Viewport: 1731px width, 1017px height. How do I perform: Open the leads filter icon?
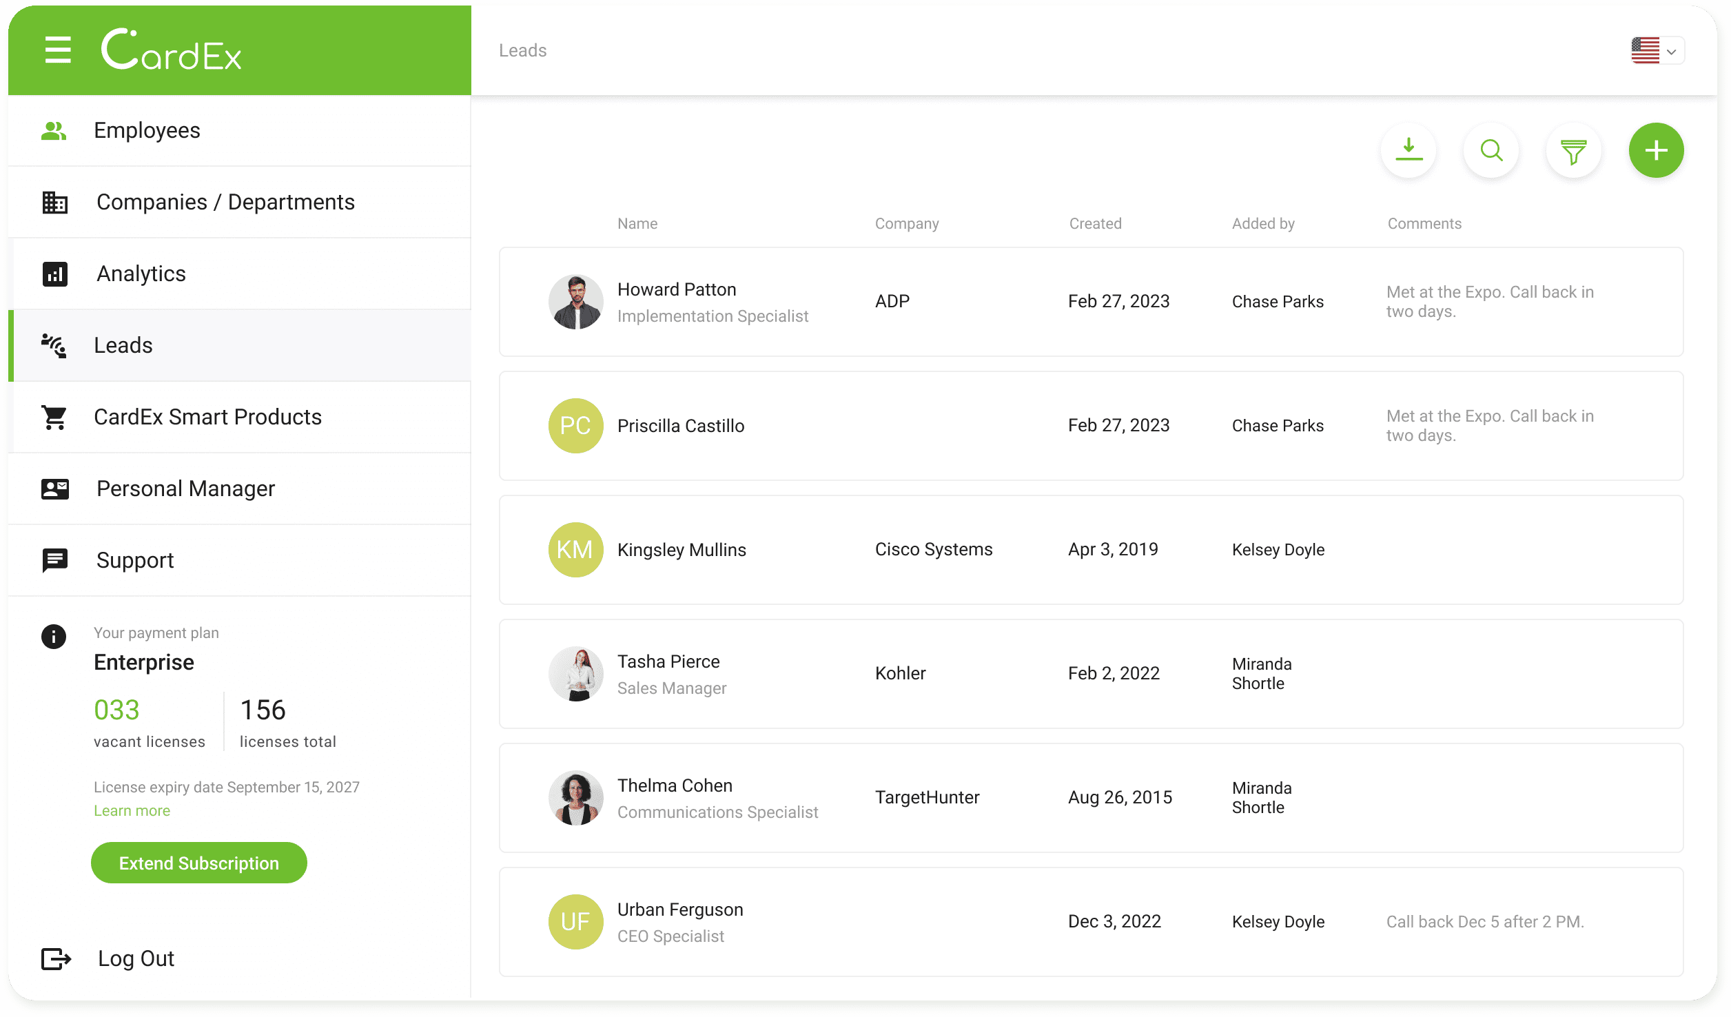click(1573, 150)
